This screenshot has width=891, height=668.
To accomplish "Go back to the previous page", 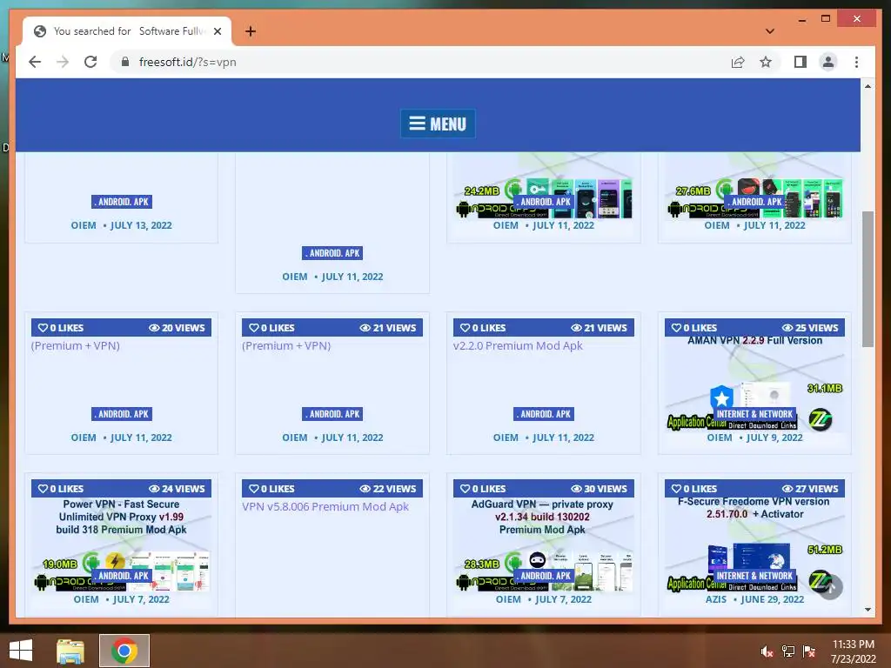I will 35,62.
